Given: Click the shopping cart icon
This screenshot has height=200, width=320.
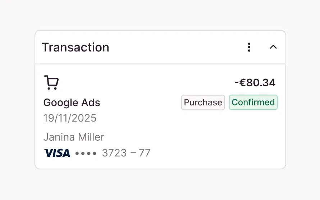Looking at the screenshot, I should [51, 82].
